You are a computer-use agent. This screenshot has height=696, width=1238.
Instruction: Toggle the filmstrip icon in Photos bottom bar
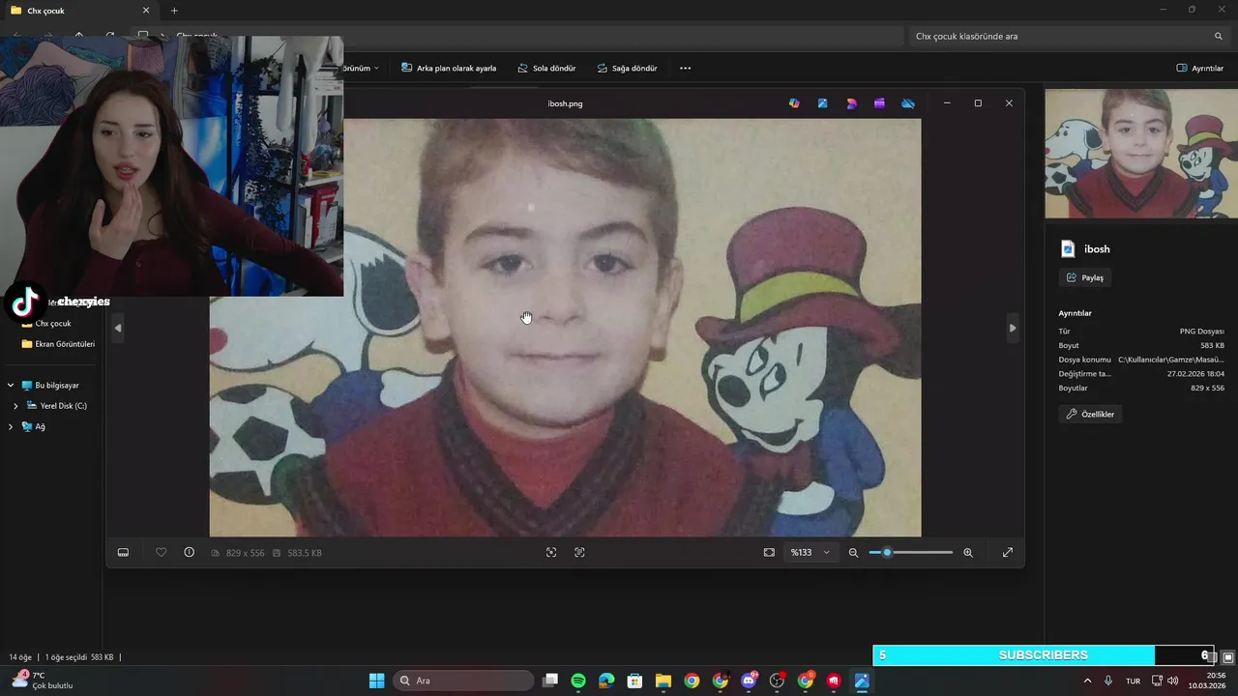tap(123, 552)
